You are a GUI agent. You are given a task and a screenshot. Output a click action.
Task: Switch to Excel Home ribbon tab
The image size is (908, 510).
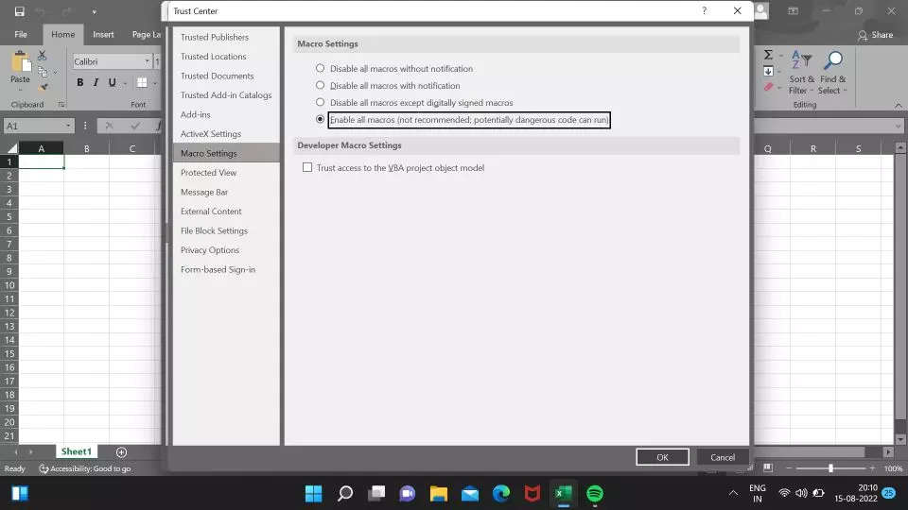pos(62,35)
